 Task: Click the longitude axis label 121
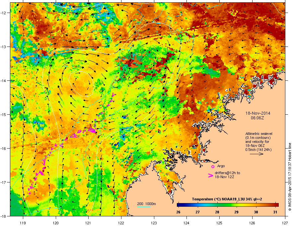[x=88, y=223]
